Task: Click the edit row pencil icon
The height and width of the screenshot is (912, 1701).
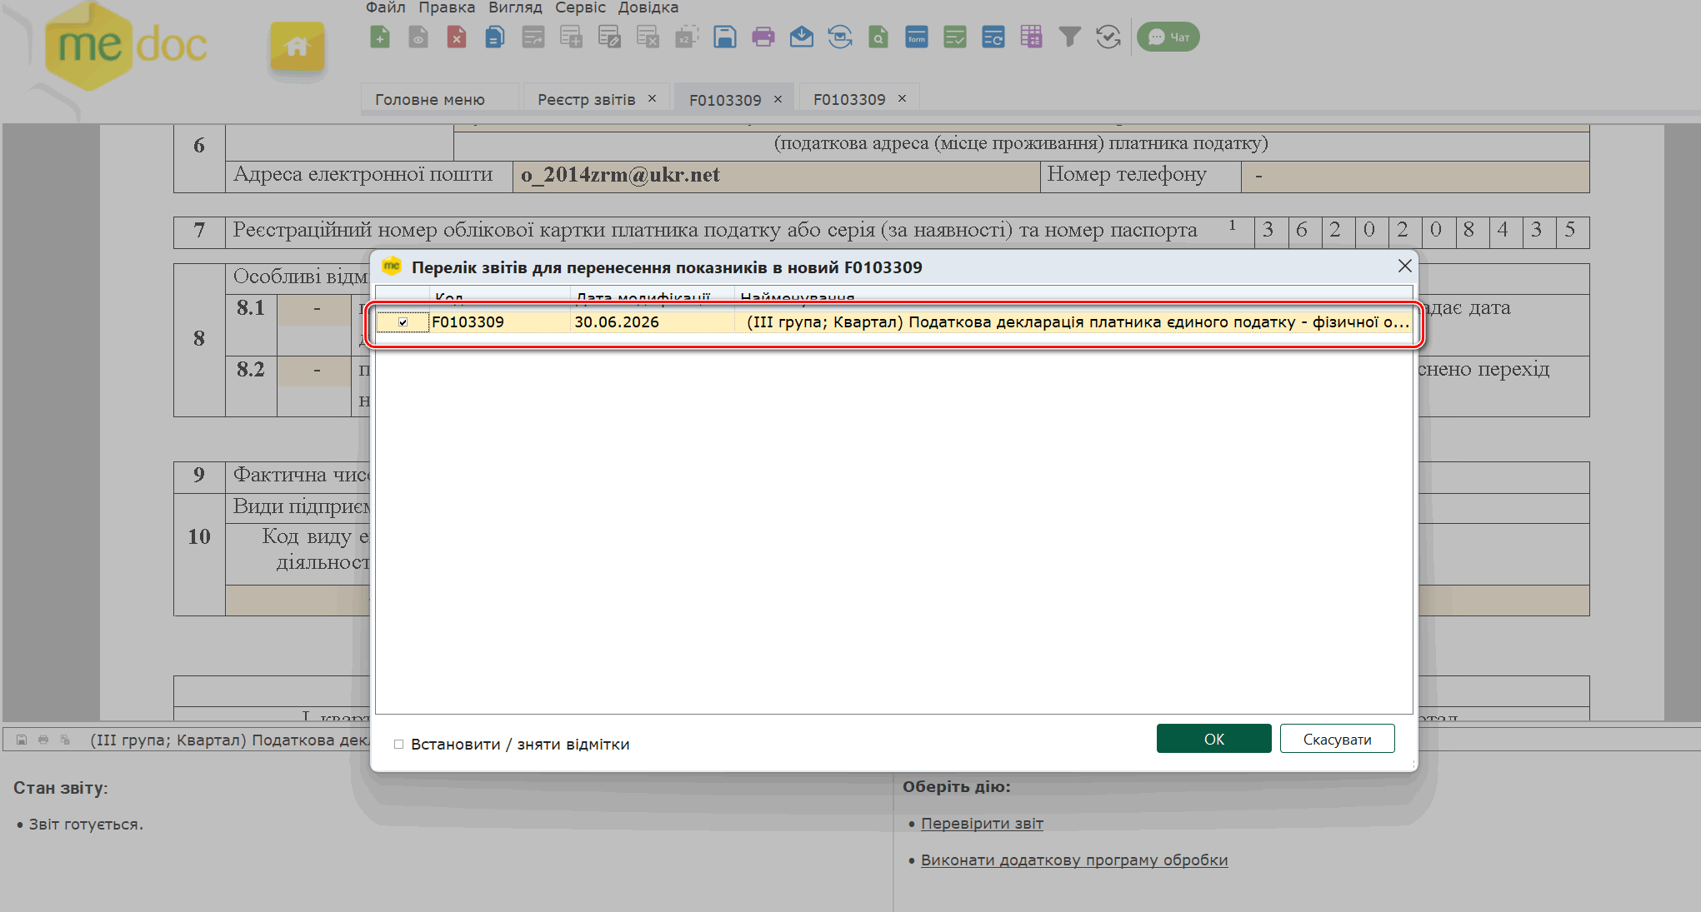Action: coord(610,37)
